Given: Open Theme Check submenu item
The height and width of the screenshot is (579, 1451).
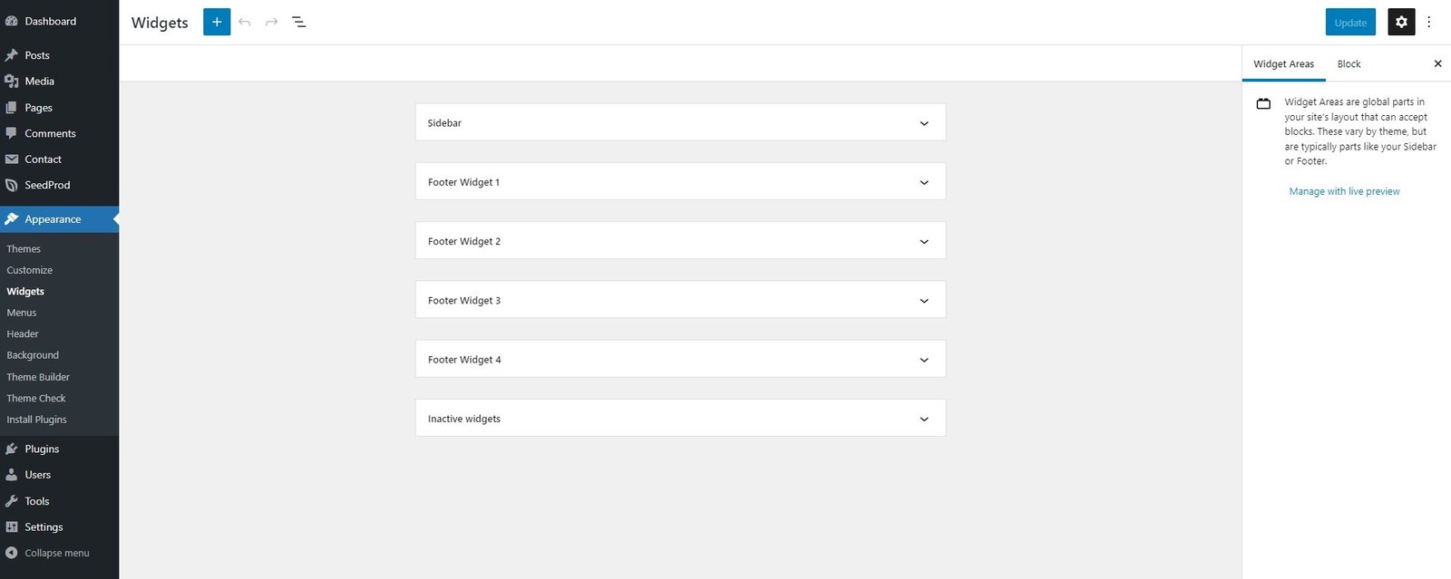Looking at the screenshot, I should [x=36, y=398].
